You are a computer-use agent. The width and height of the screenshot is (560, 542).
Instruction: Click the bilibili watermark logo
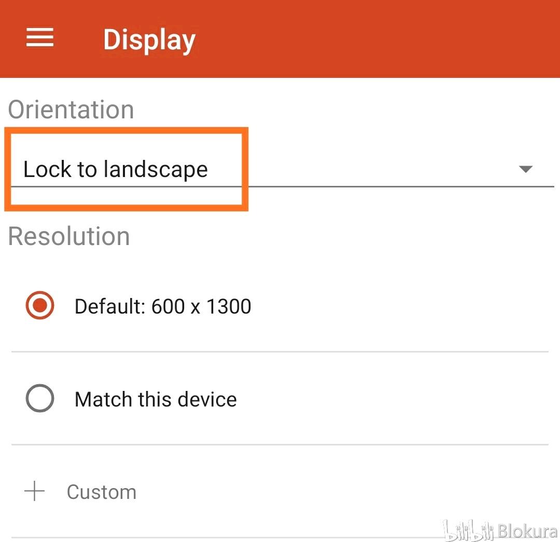pos(468,530)
